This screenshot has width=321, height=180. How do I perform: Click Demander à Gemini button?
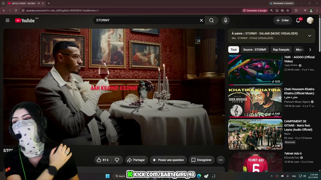tap(281, 3)
